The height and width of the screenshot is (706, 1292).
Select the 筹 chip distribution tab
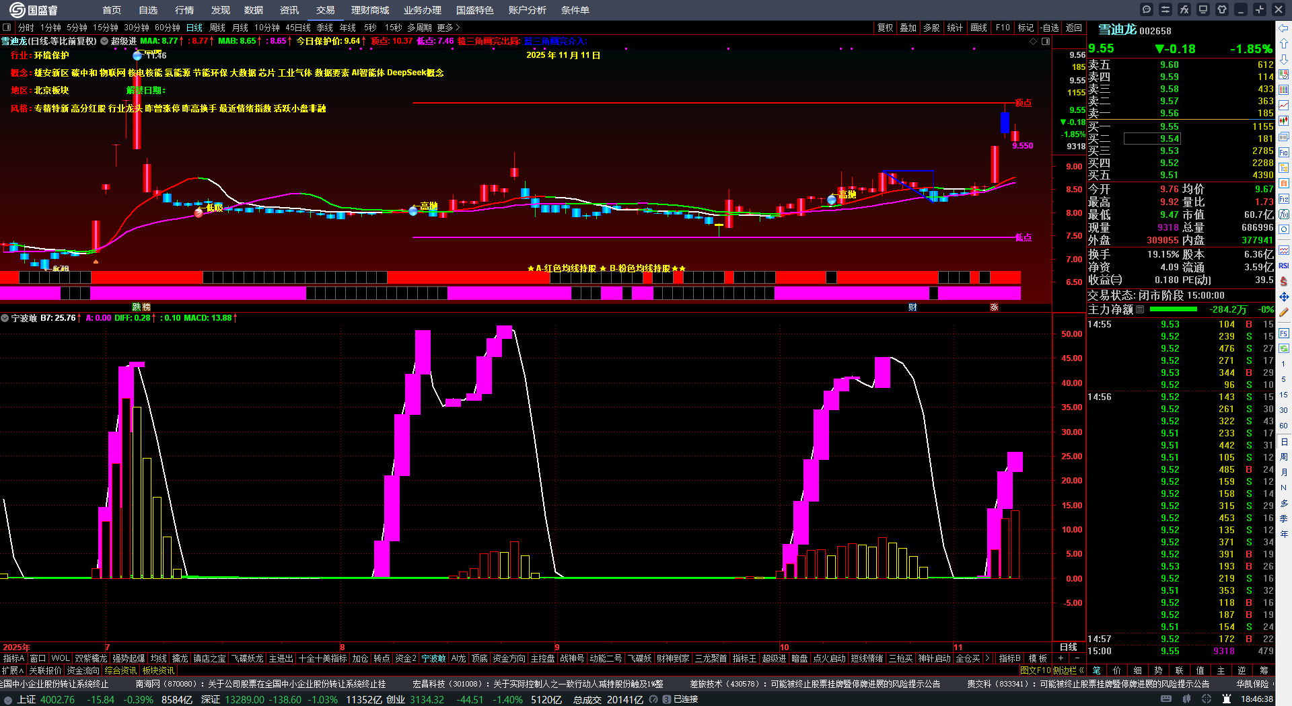click(1264, 670)
